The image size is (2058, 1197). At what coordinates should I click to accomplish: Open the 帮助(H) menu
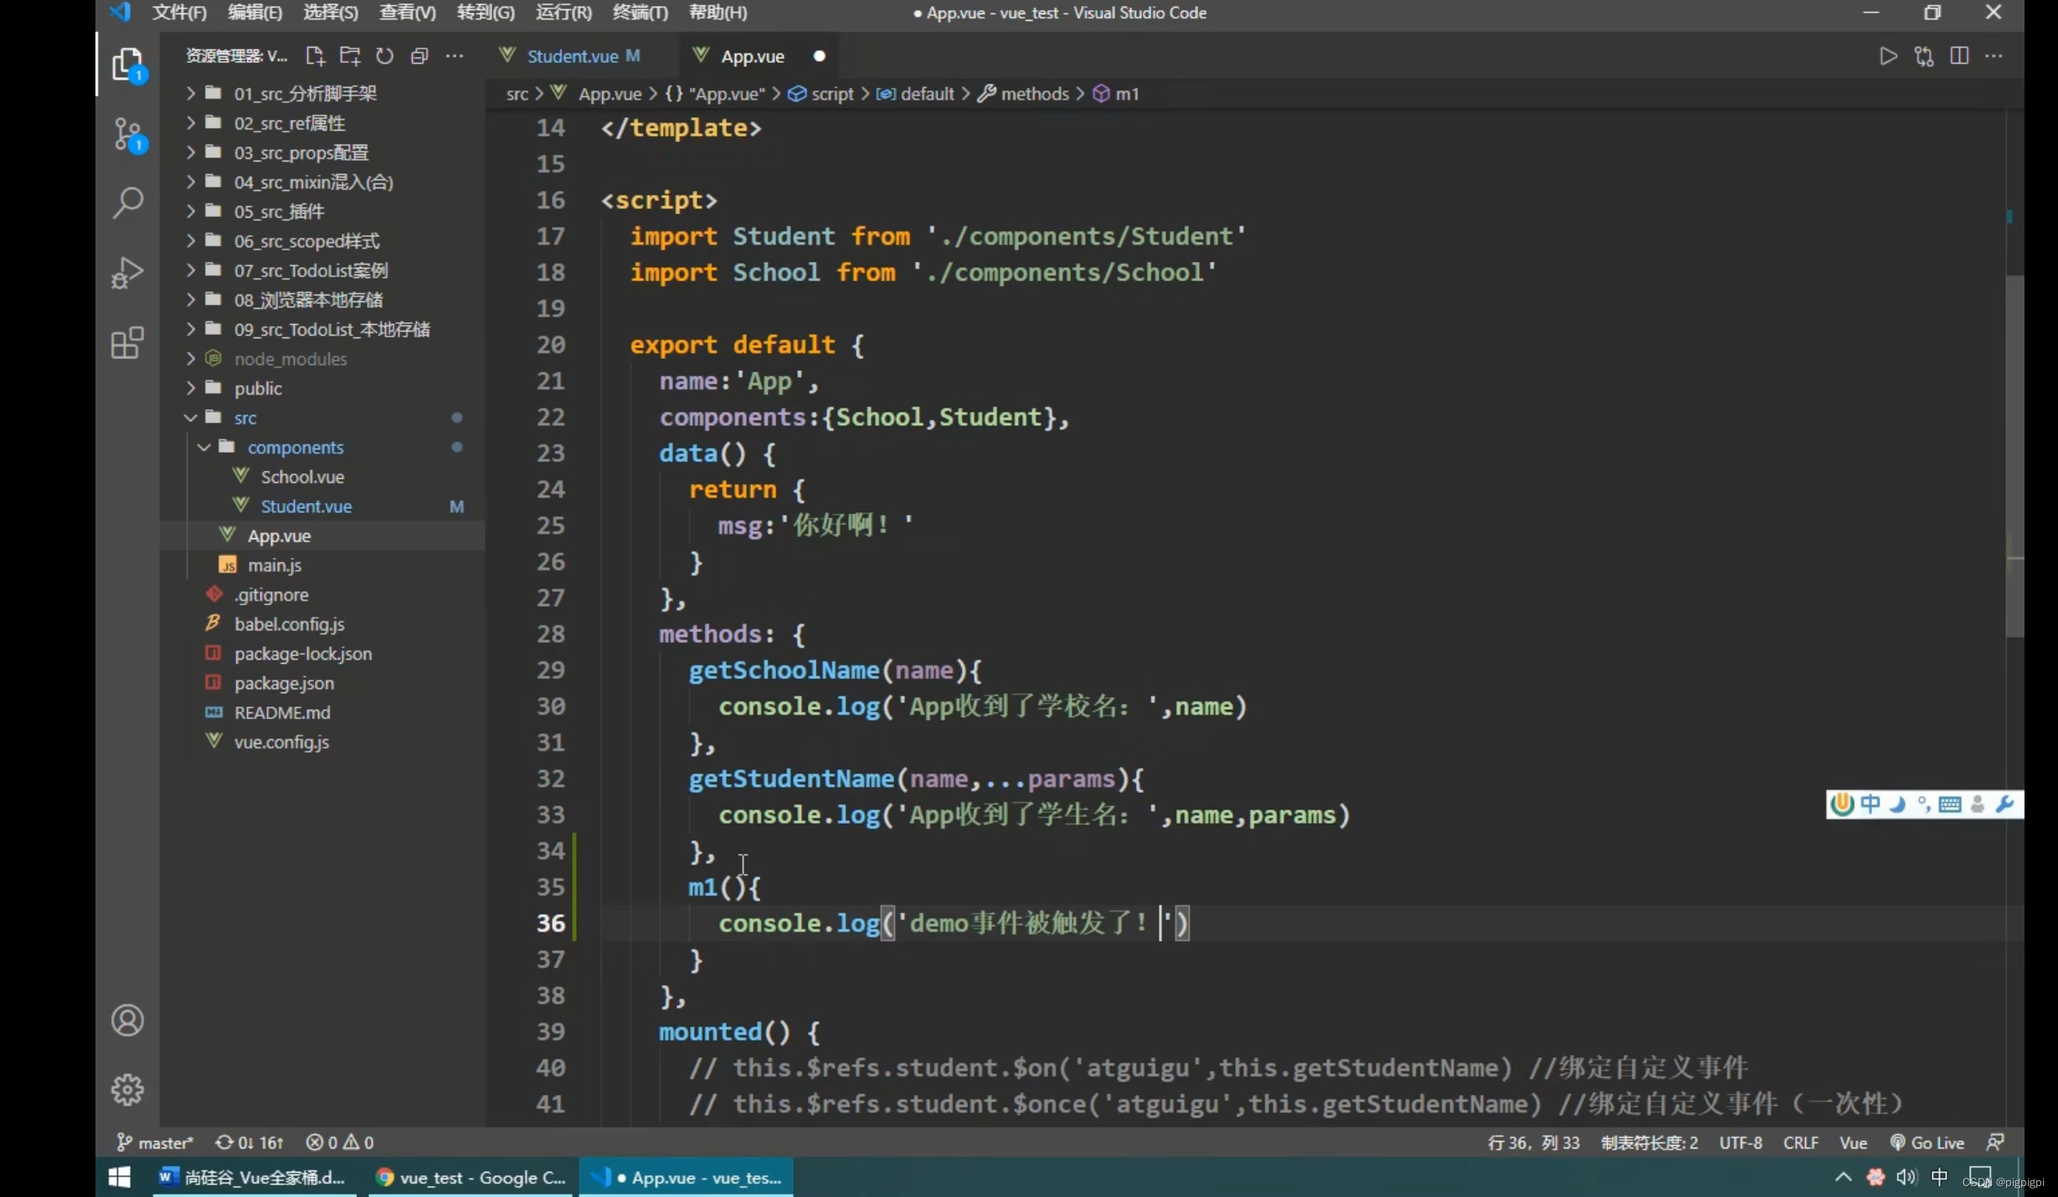[x=718, y=13]
